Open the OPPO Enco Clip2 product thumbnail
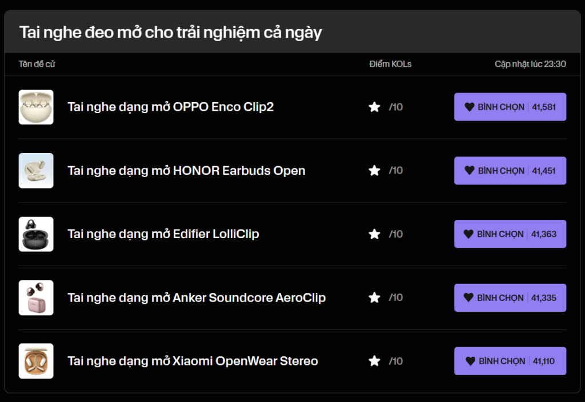Image resolution: width=585 pixels, height=402 pixels. pyautogui.click(x=36, y=107)
